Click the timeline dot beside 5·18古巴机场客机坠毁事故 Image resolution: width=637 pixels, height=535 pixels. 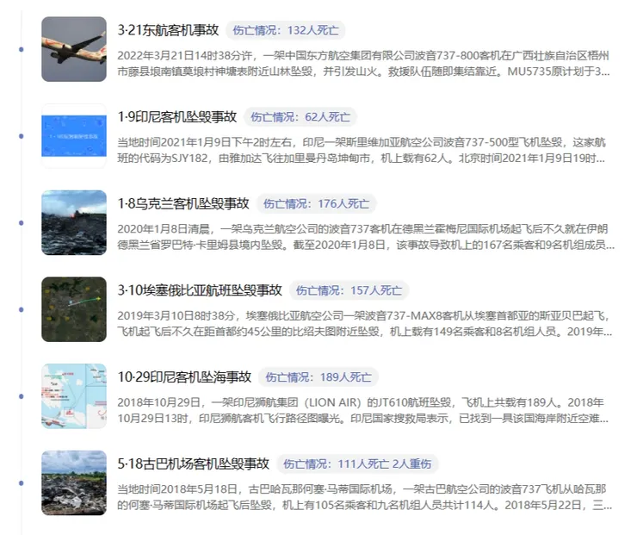pyautogui.click(x=22, y=483)
